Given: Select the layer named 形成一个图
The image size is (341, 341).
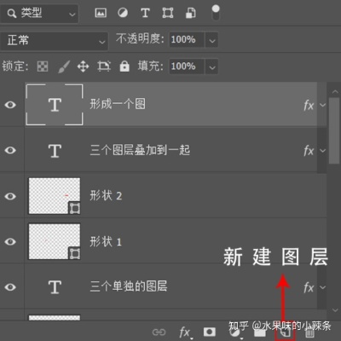Looking at the screenshot, I should click(118, 104).
